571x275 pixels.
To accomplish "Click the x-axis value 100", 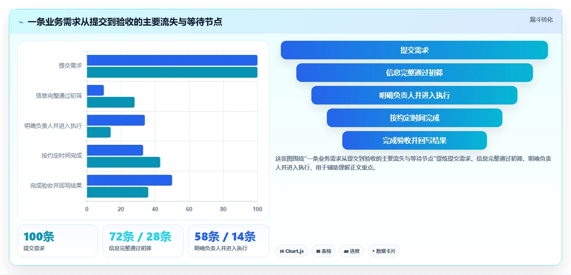I will [x=257, y=209].
